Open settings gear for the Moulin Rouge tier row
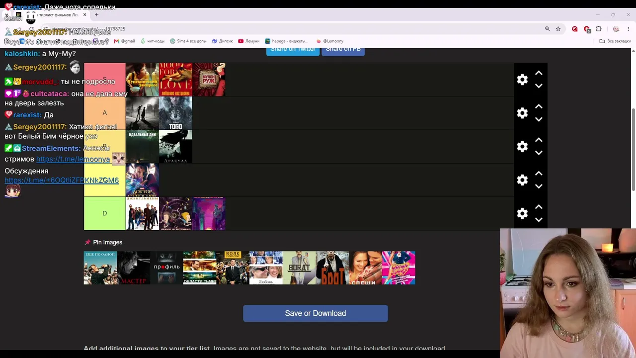The height and width of the screenshot is (358, 636). click(x=522, y=80)
